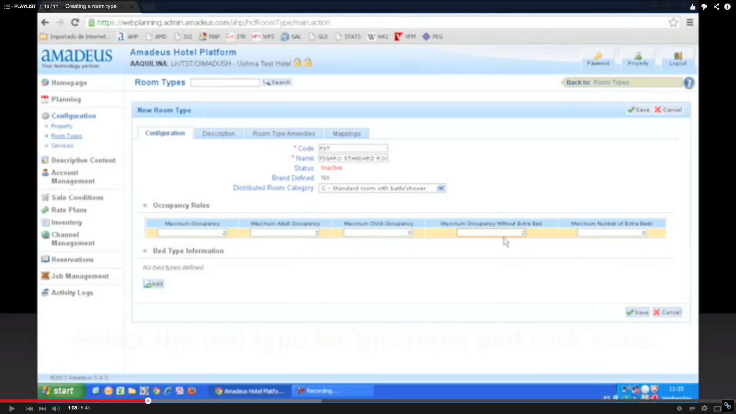Bookmark page with star icon
This screenshot has height=414, width=736.
click(x=673, y=23)
